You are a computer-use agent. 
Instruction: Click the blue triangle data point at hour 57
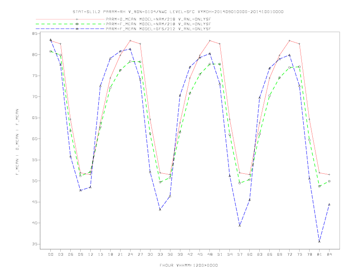click(240, 225)
